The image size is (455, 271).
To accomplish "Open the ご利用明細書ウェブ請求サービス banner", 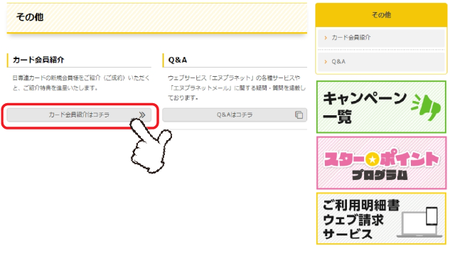I will (381, 218).
